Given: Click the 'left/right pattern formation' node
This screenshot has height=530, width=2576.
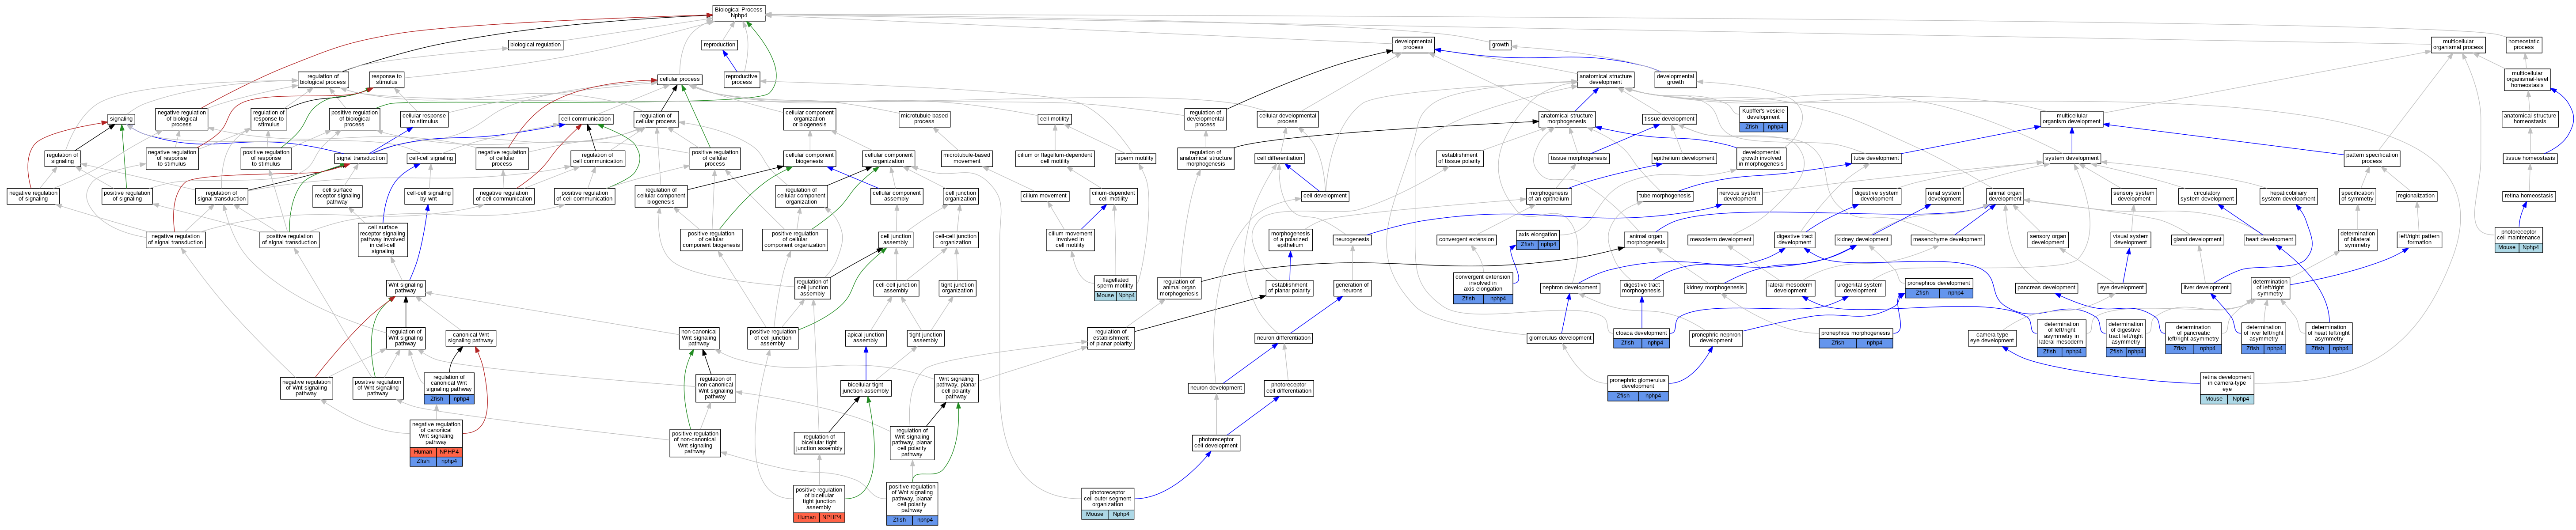Looking at the screenshot, I should click(2419, 240).
